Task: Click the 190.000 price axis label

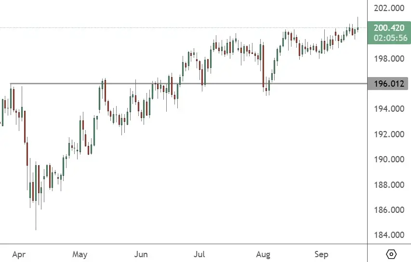Action: click(389, 160)
